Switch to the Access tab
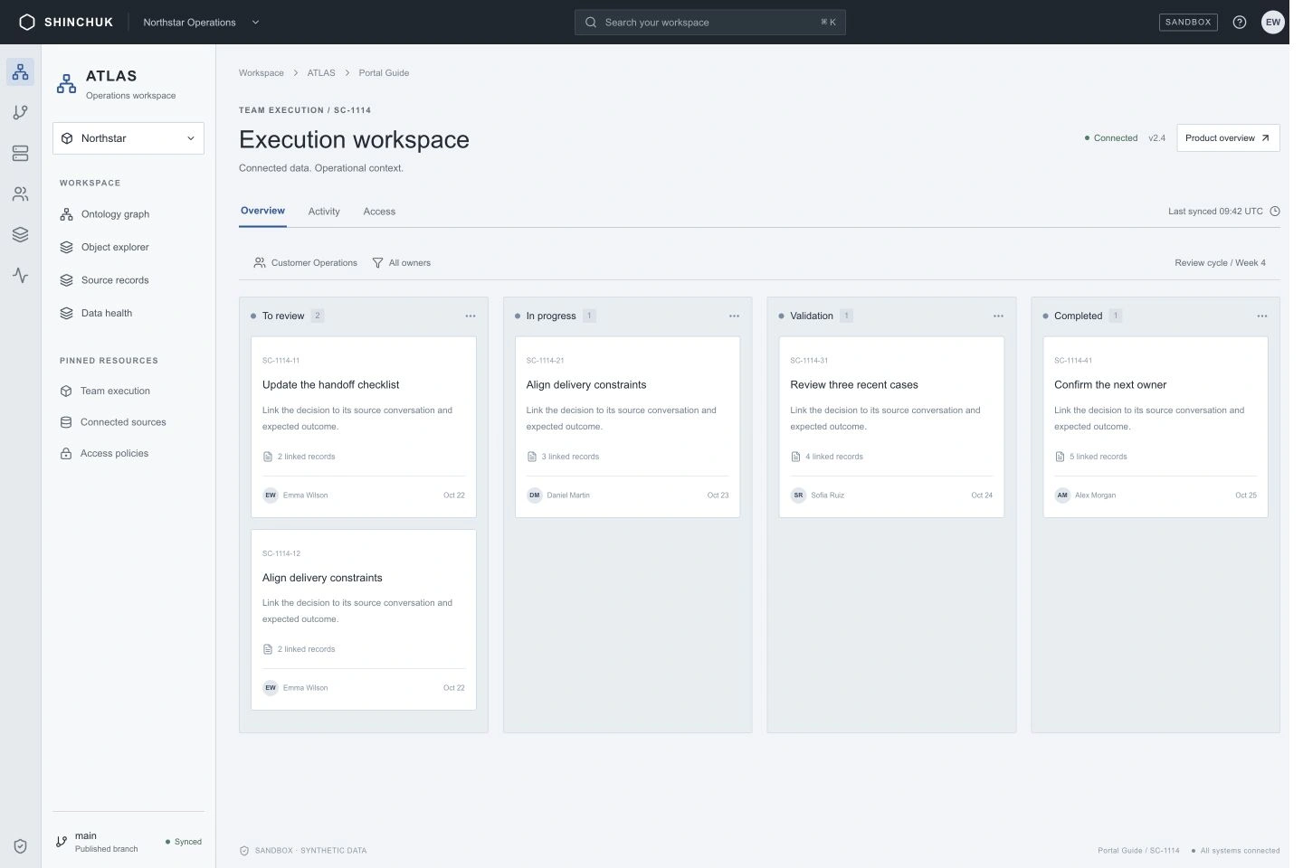This screenshot has height=868, width=1303. (379, 212)
